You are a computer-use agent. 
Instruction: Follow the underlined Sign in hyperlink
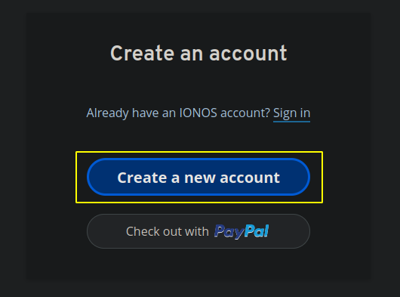pos(291,113)
